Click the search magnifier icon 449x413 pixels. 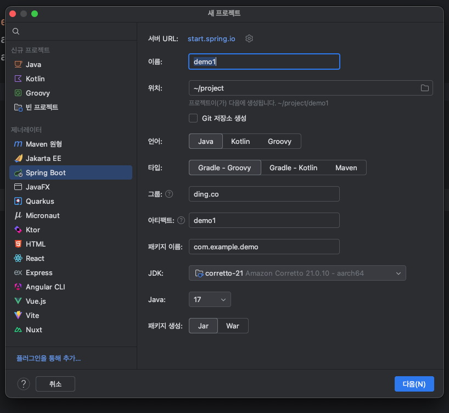tap(16, 31)
